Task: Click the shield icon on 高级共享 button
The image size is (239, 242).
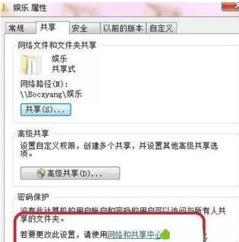Action: click(41, 173)
